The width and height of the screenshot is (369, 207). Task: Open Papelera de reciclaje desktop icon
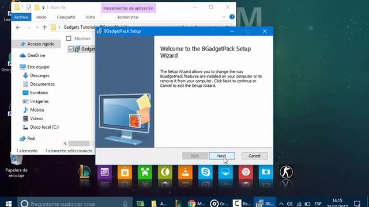(x=17, y=165)
